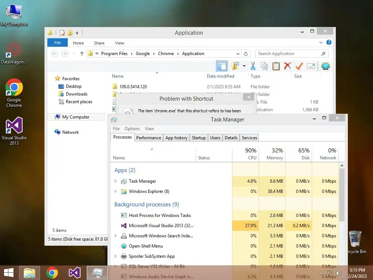Select Downloads in the Favorites pane

pos(76,94)
